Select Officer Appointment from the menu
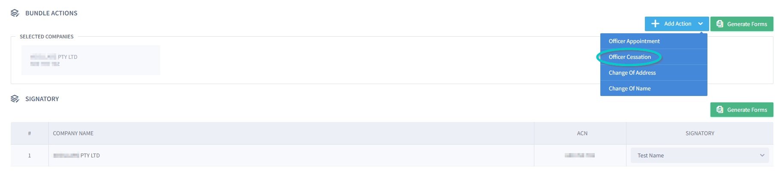779x183 pixels. point(634,41)
